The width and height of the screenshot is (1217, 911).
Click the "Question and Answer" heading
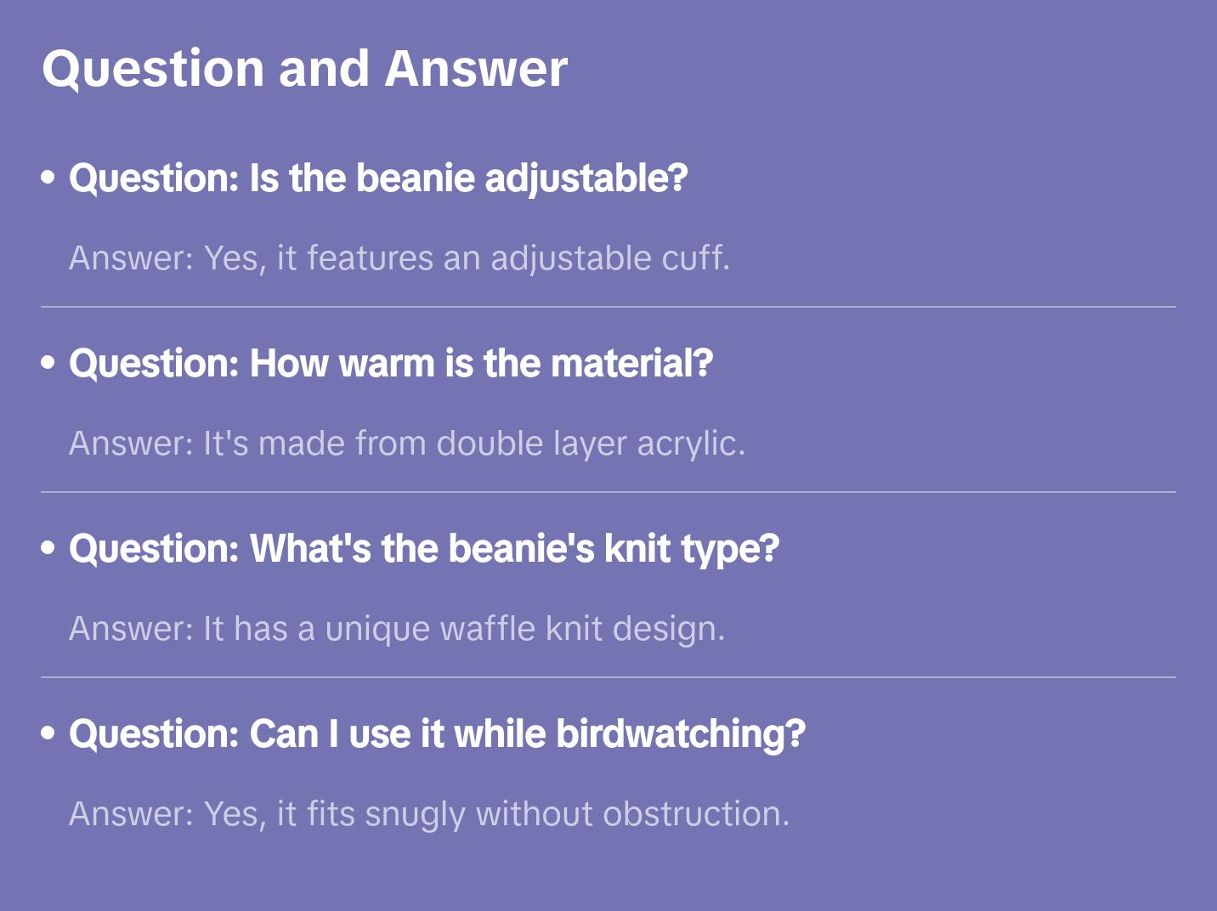click(304, 68)
